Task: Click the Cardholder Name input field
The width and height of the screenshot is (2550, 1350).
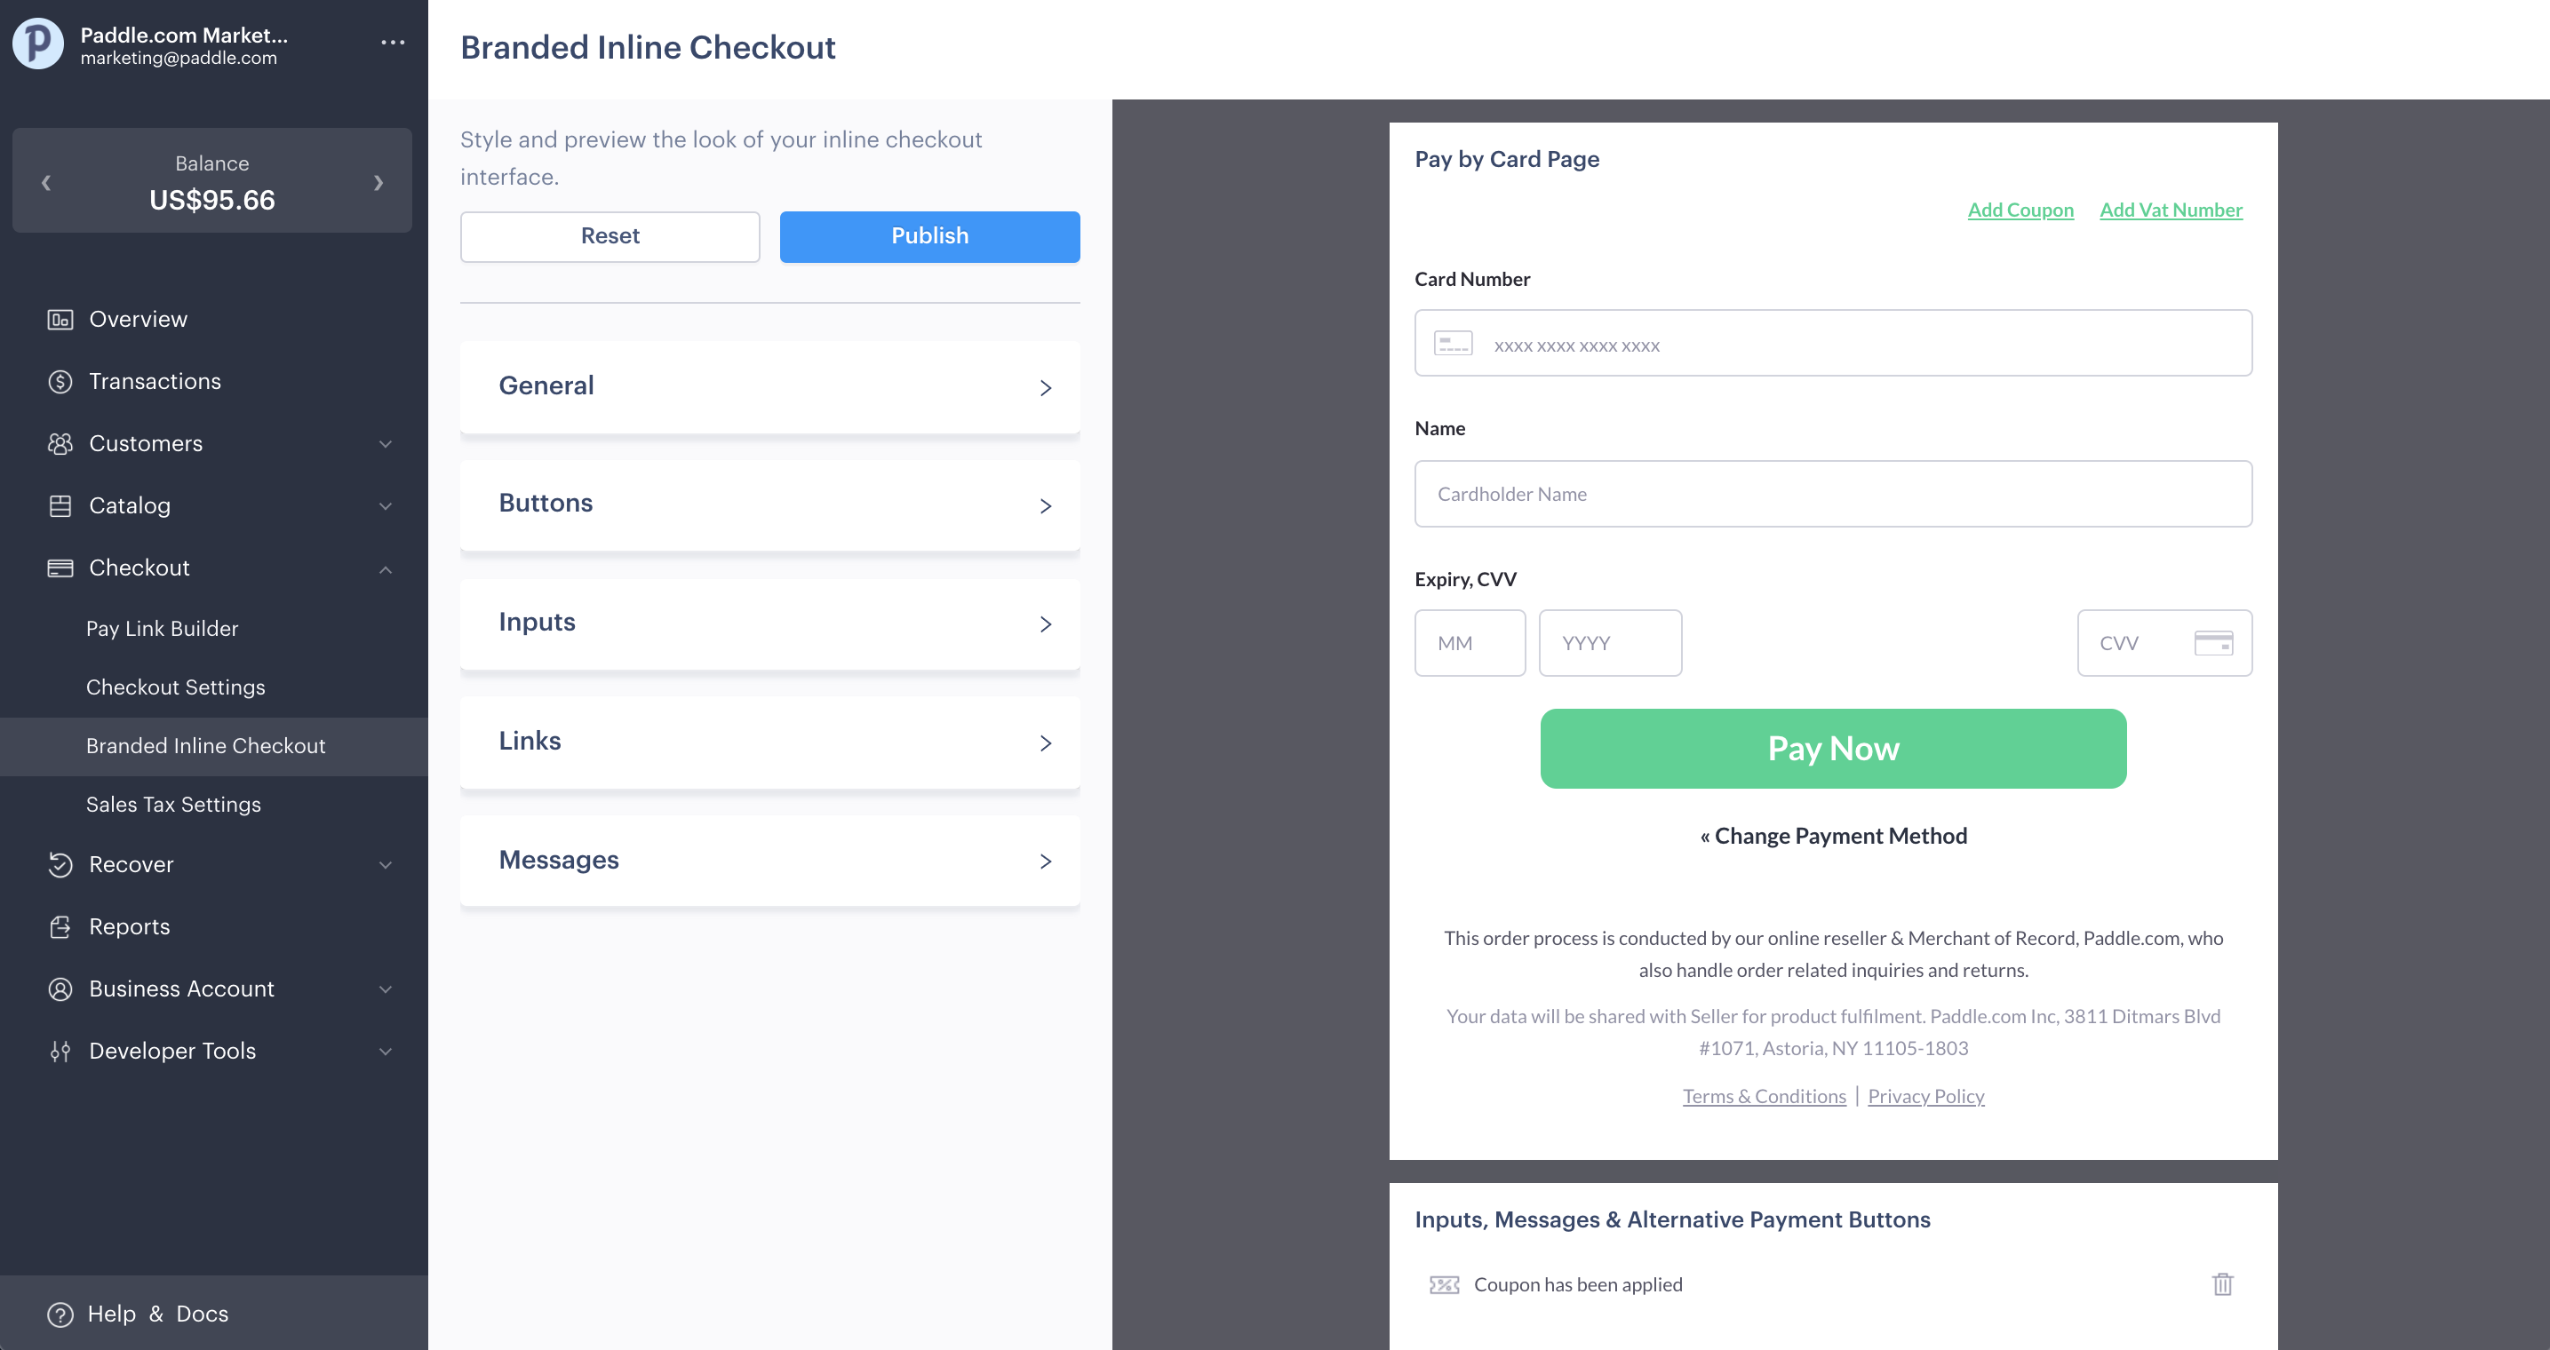Action: pos(1833,493)
